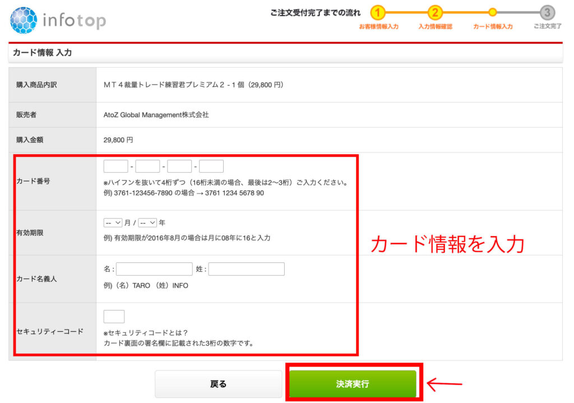
Task: Click step 1 circle in progress flow
Action: (x=378, y=12)
